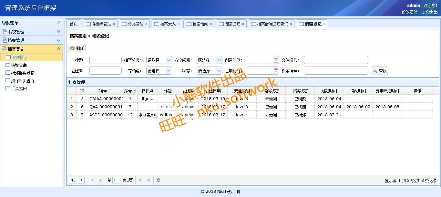
Task: Open the calendar picker for 过期时间
Action: pos(276,71)
